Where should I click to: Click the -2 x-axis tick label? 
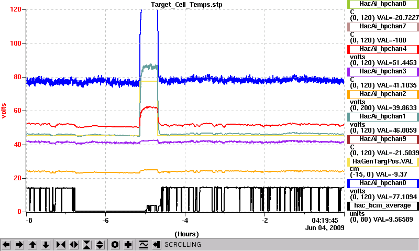tap(264, 221)
